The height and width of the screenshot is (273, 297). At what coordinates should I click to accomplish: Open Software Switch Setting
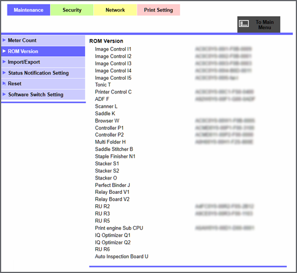pyautogui.click(x=43, y=95)
